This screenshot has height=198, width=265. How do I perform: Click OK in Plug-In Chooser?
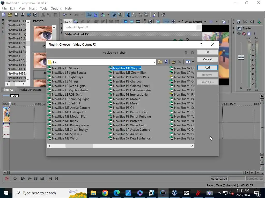click(207, 52)
